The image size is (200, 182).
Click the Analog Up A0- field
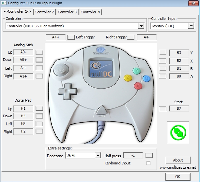[x=23, y=52]
